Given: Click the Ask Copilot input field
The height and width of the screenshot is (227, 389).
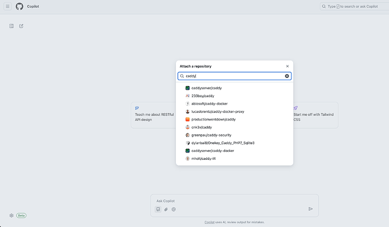Looking at the screenshot, I should click(x=235, y=200).
